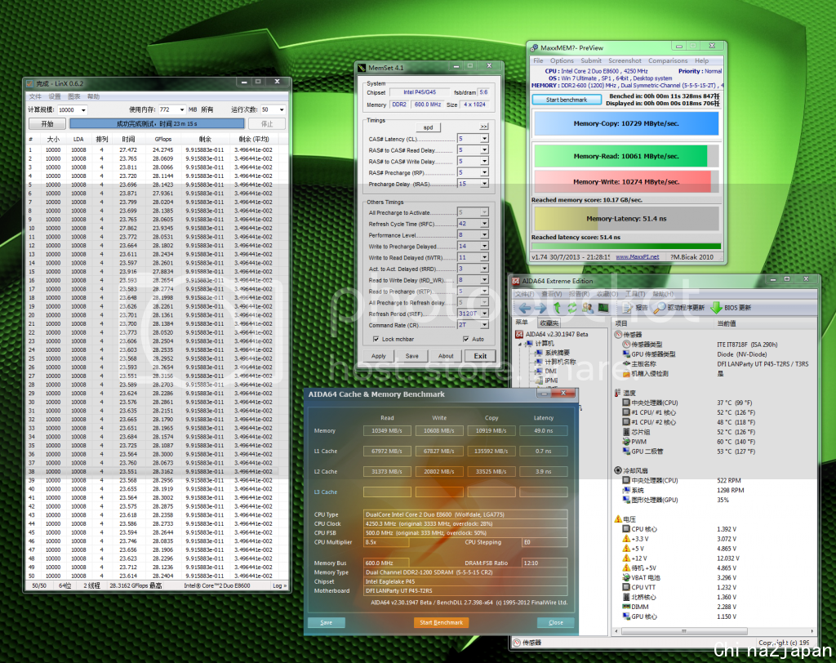836x663 pixels.
Task: Select VBAT 电池 voltage row
Action: point(714,577)
